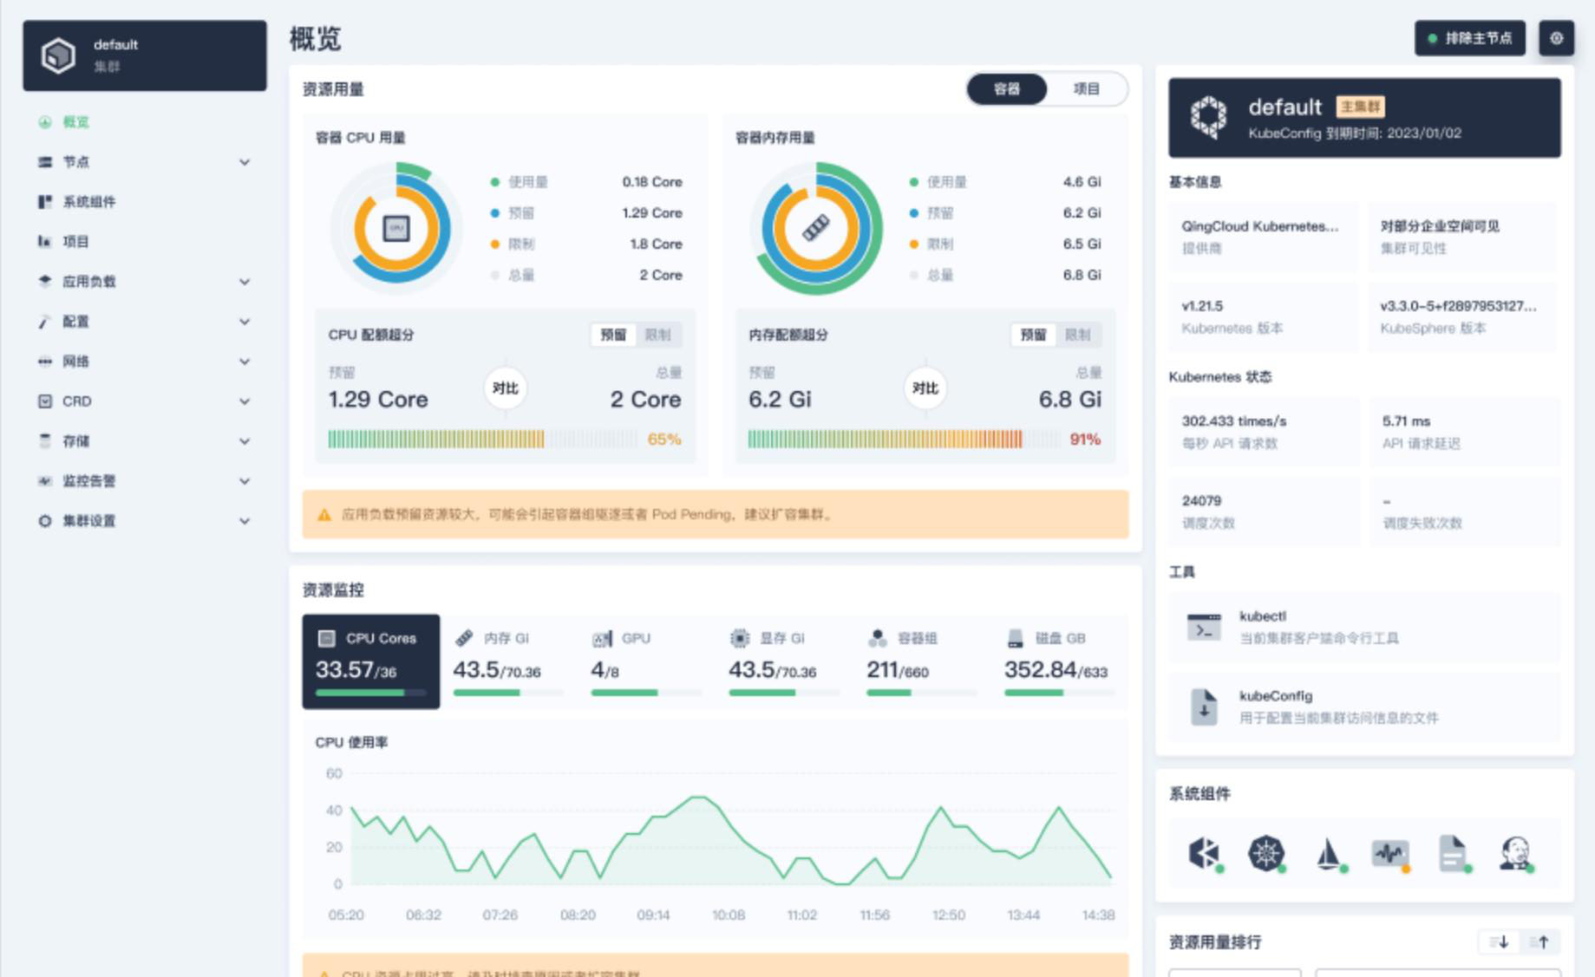The height and width of the screenshot is (977, 1595).
Task: Open the Istio sailboat component icon
Action: [x=1329, y=853]
